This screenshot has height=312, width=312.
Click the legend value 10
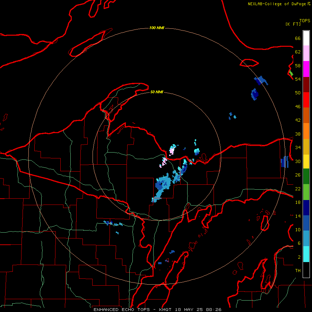click(298, 229)
